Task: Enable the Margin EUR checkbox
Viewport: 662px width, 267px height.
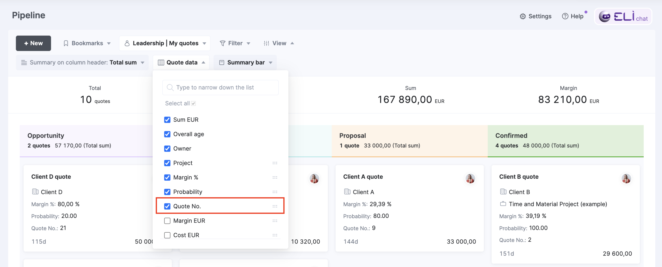Action: pyautogui.click(x=167, y=221)
